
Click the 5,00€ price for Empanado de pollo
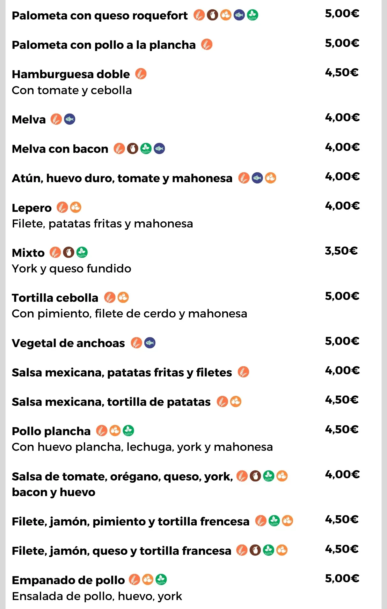tap(342, 578)
